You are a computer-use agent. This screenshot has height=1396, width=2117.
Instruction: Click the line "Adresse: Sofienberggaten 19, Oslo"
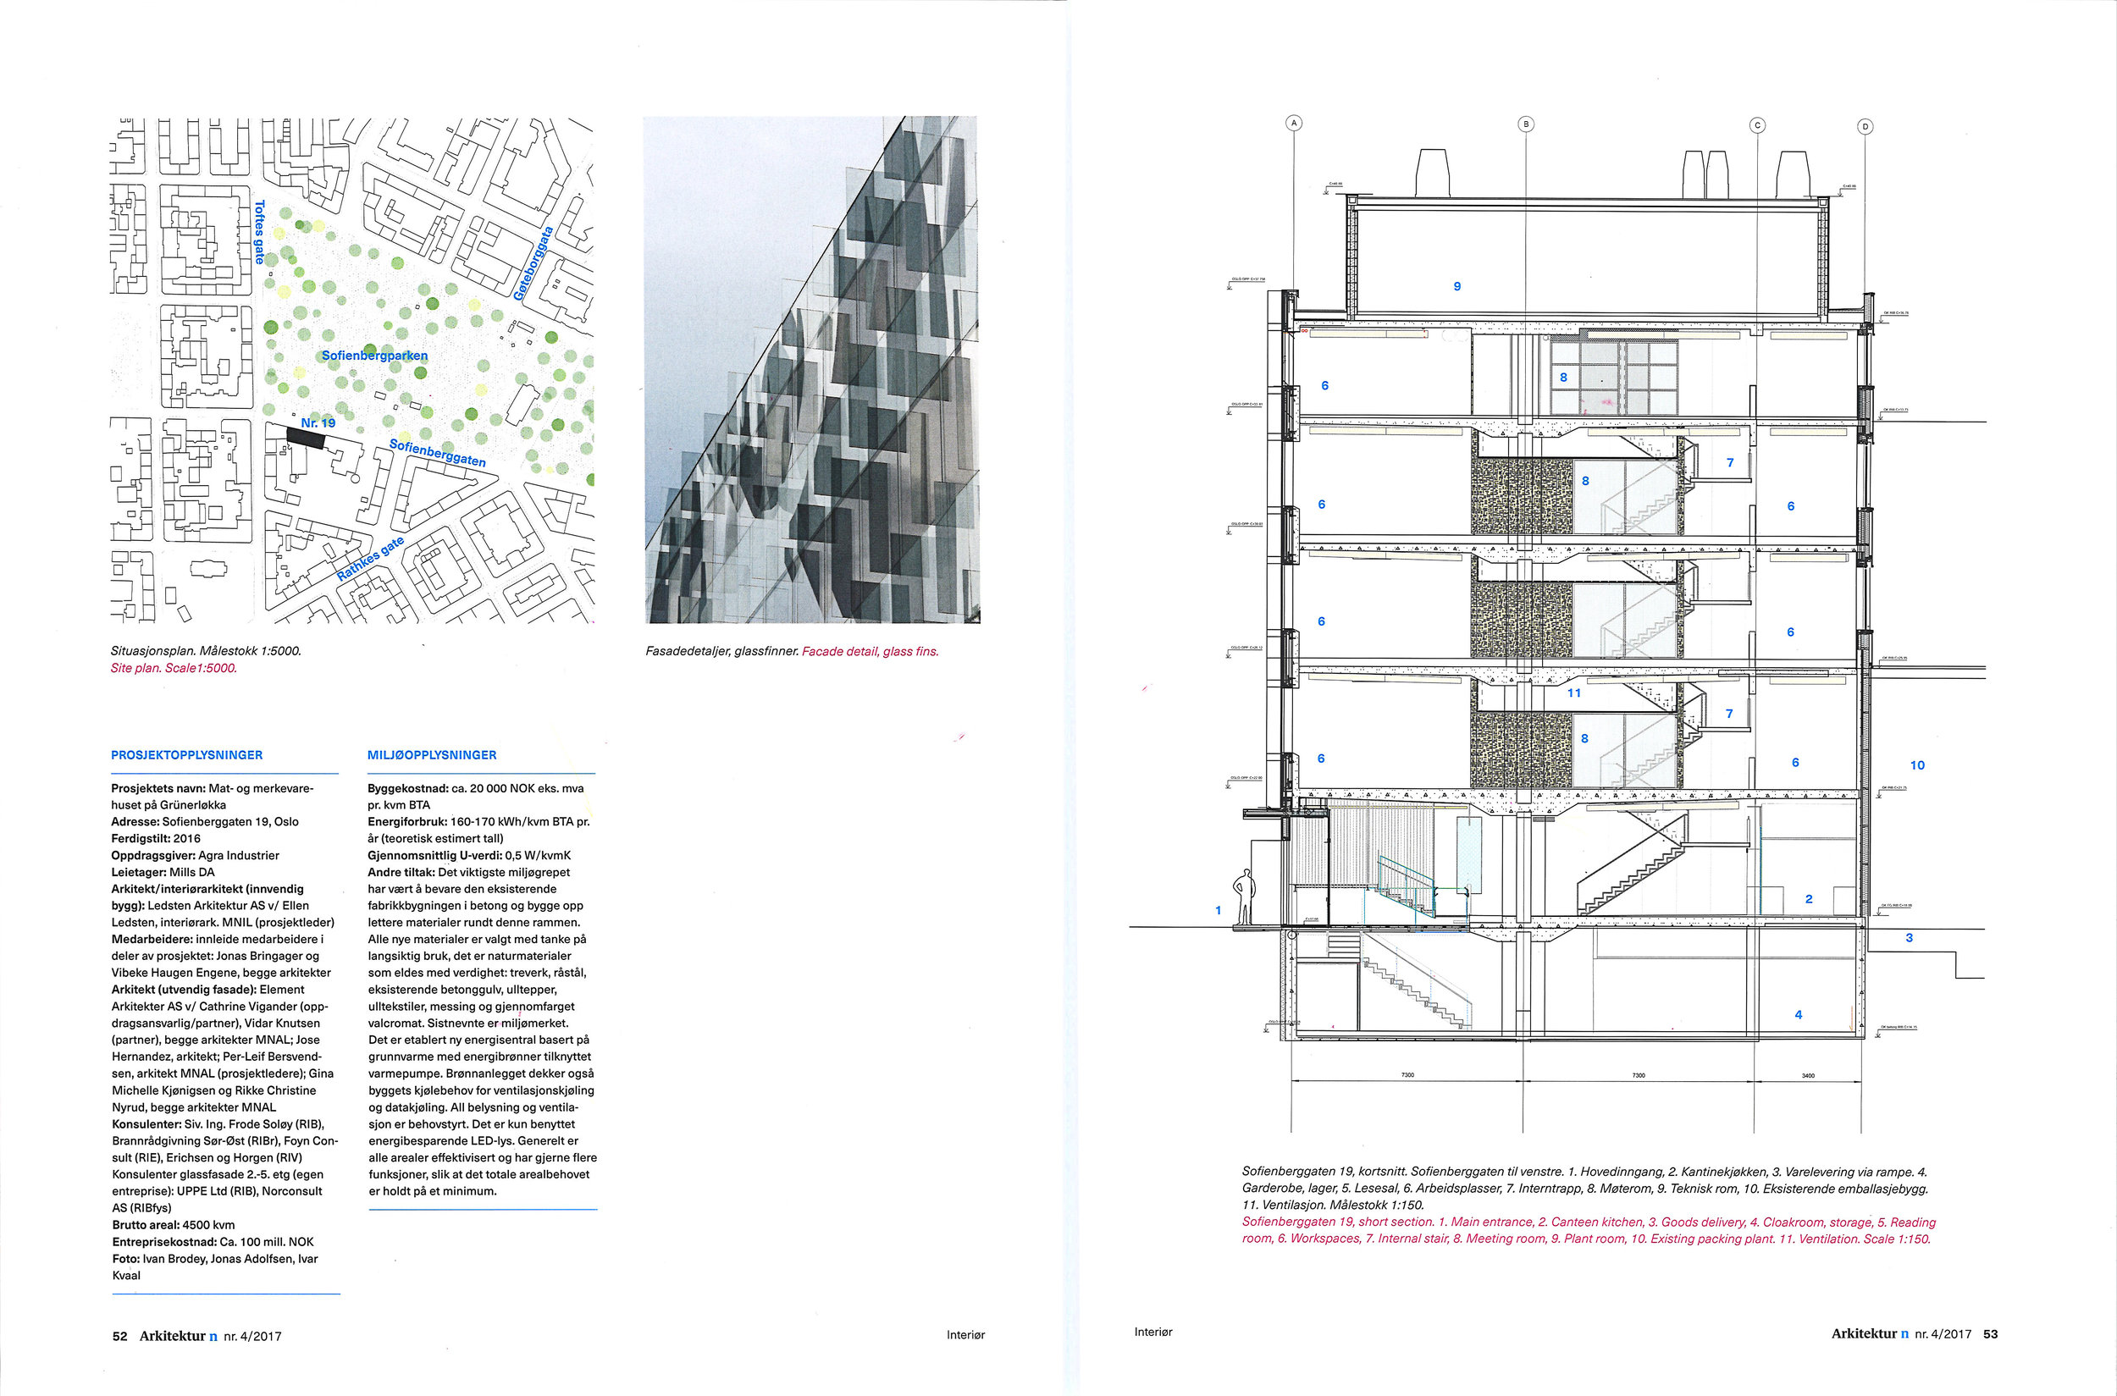[205, 822]
